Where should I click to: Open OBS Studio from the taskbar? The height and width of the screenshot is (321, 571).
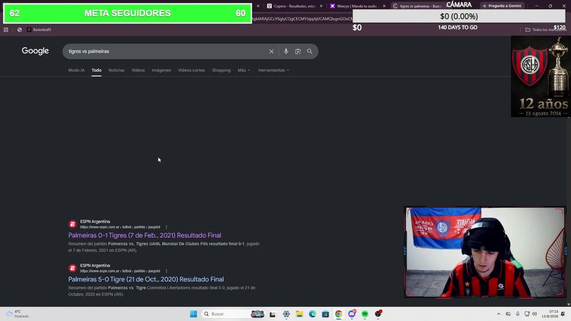(x=378, y=314)
